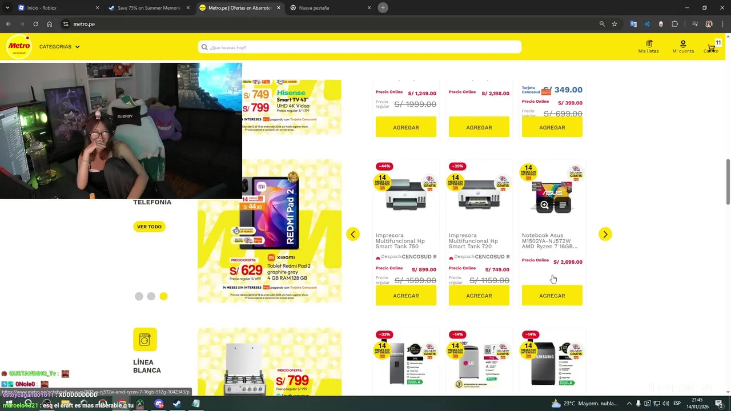Click AGREGAR for the S/ 1,249.00 product
Image resolution: width=731 pixels, height=411 pixels.
click(x=406, y=127)
